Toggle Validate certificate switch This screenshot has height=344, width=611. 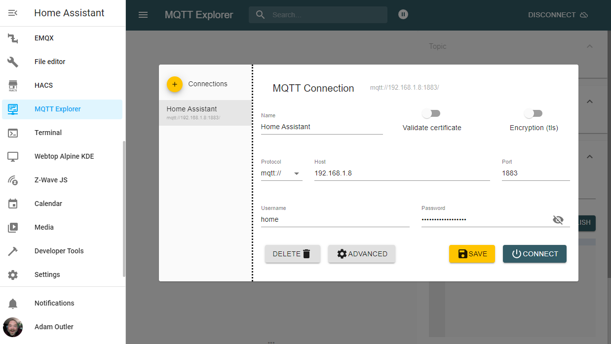[431, 114]
